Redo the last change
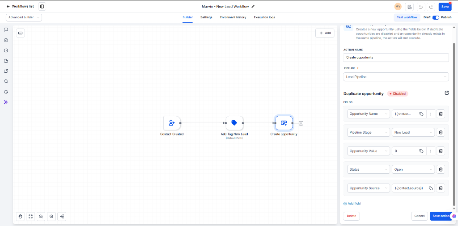The image size is (458, 226). pyautogui.click(x=431, y=7)
